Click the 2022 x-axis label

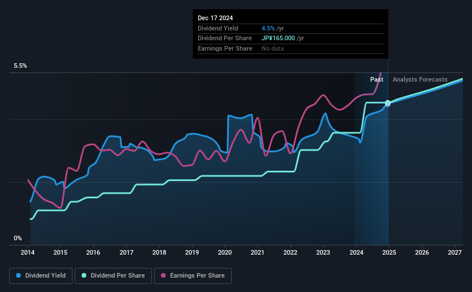click(x=290, y=252)
